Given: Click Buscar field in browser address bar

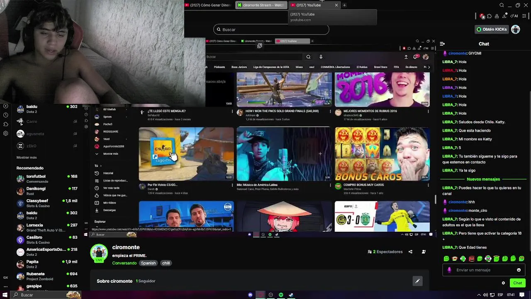Looking at the screenshot, I should (x=271, y=29).
